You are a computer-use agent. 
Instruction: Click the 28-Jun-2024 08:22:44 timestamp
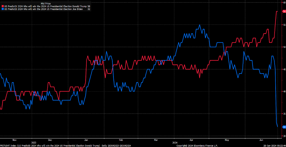tap(275, 146)
